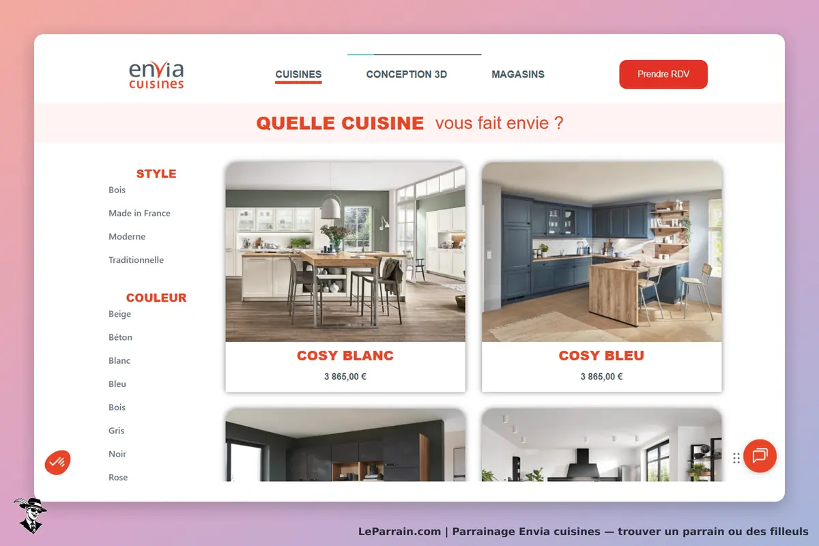Image resolution: width=819 pixels, height=546 pixels.
Task: Filter style by Bois
Action: (x=117, y=190)
